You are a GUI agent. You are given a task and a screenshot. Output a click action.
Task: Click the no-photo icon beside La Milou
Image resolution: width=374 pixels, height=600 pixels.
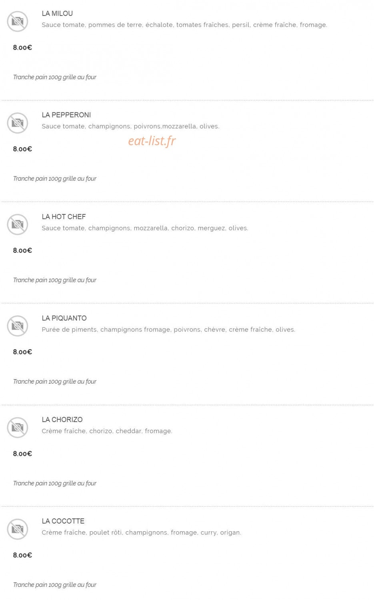click(18, 21)
